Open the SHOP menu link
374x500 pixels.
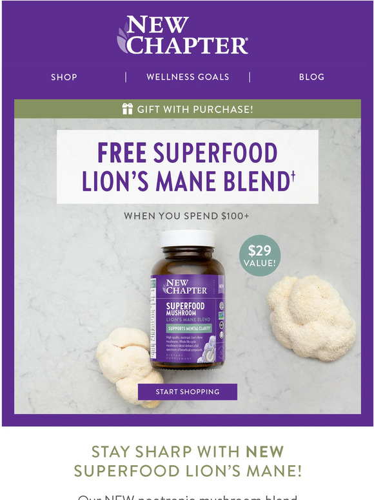(64, 77)
